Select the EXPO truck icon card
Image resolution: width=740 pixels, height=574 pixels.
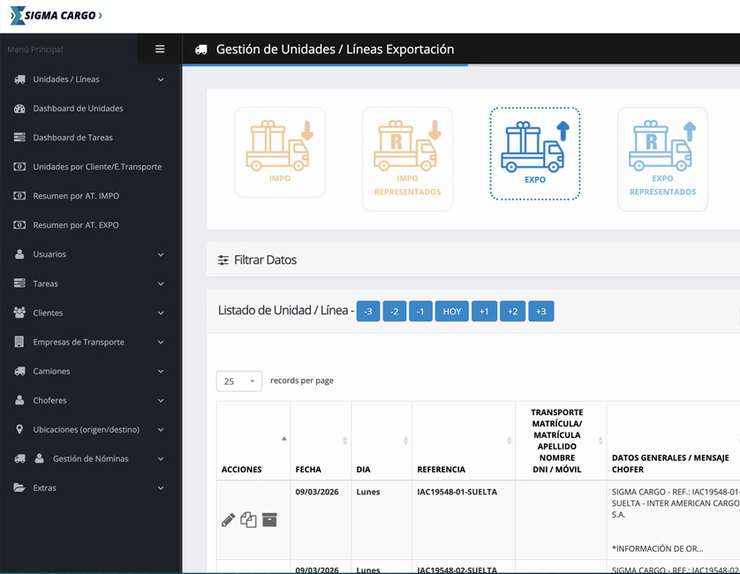534,154
